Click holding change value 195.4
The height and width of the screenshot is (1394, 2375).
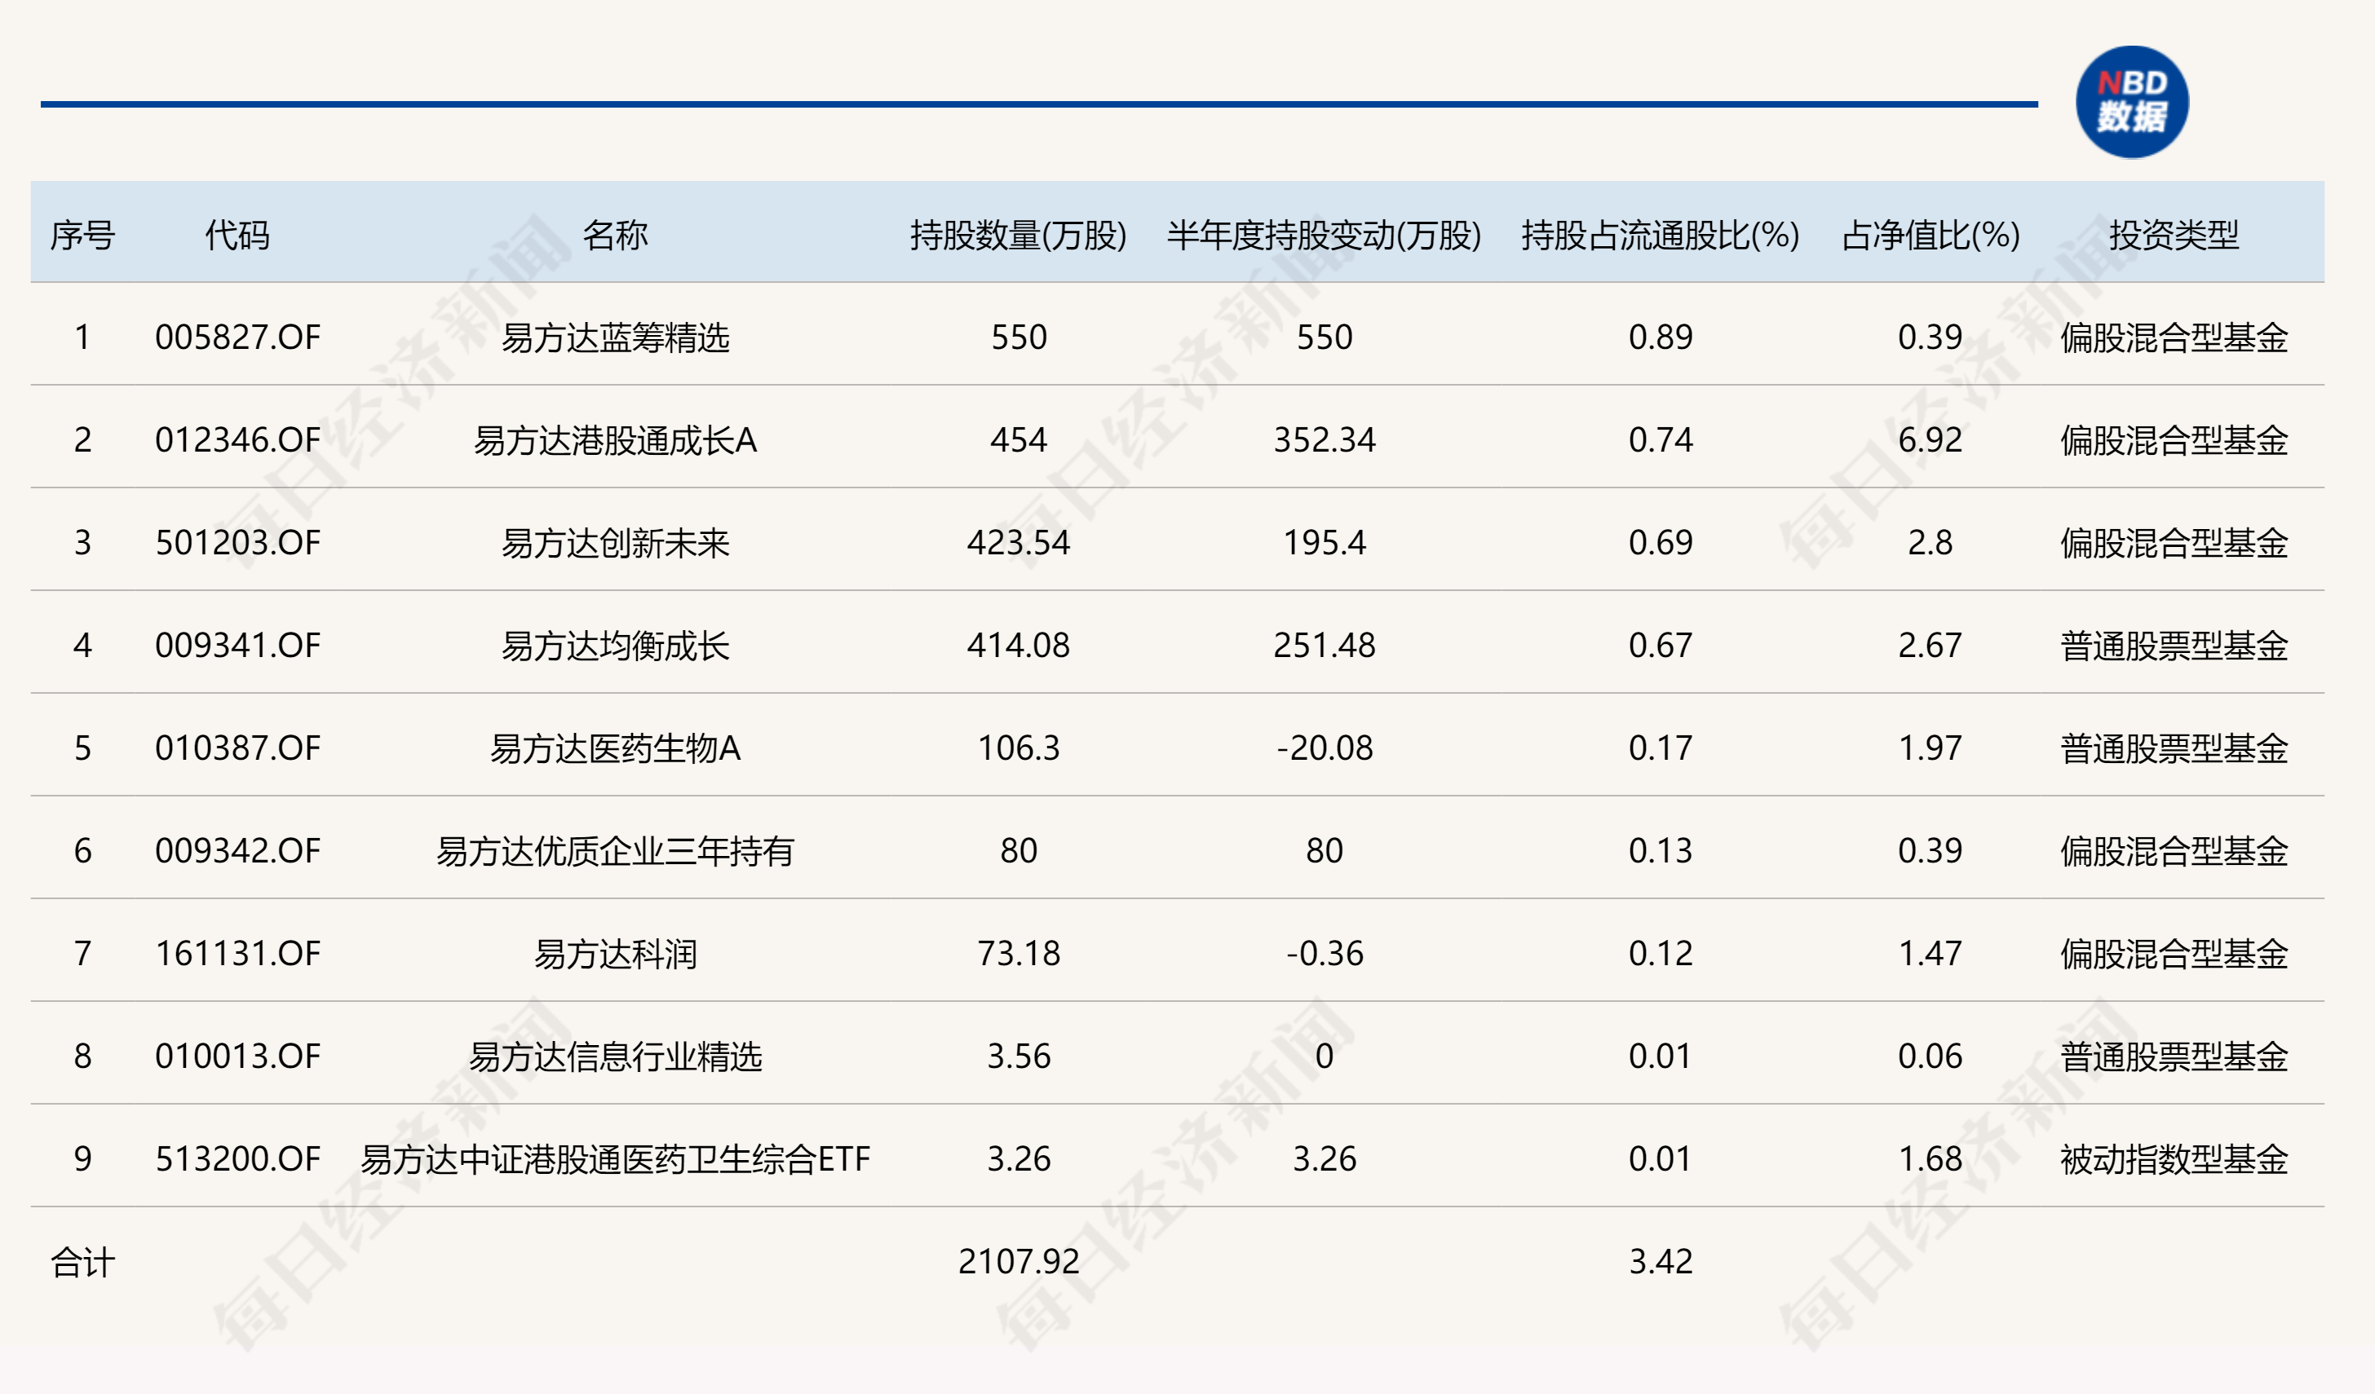click(1325, 543)
